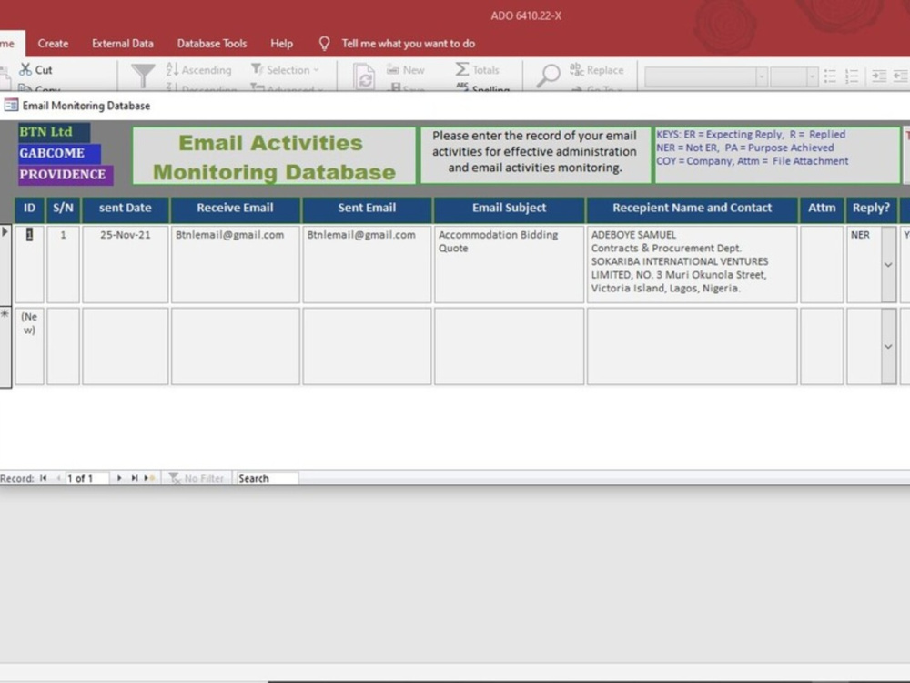
Task: Open the font name combo box
Action: click(x=706, y=76)
